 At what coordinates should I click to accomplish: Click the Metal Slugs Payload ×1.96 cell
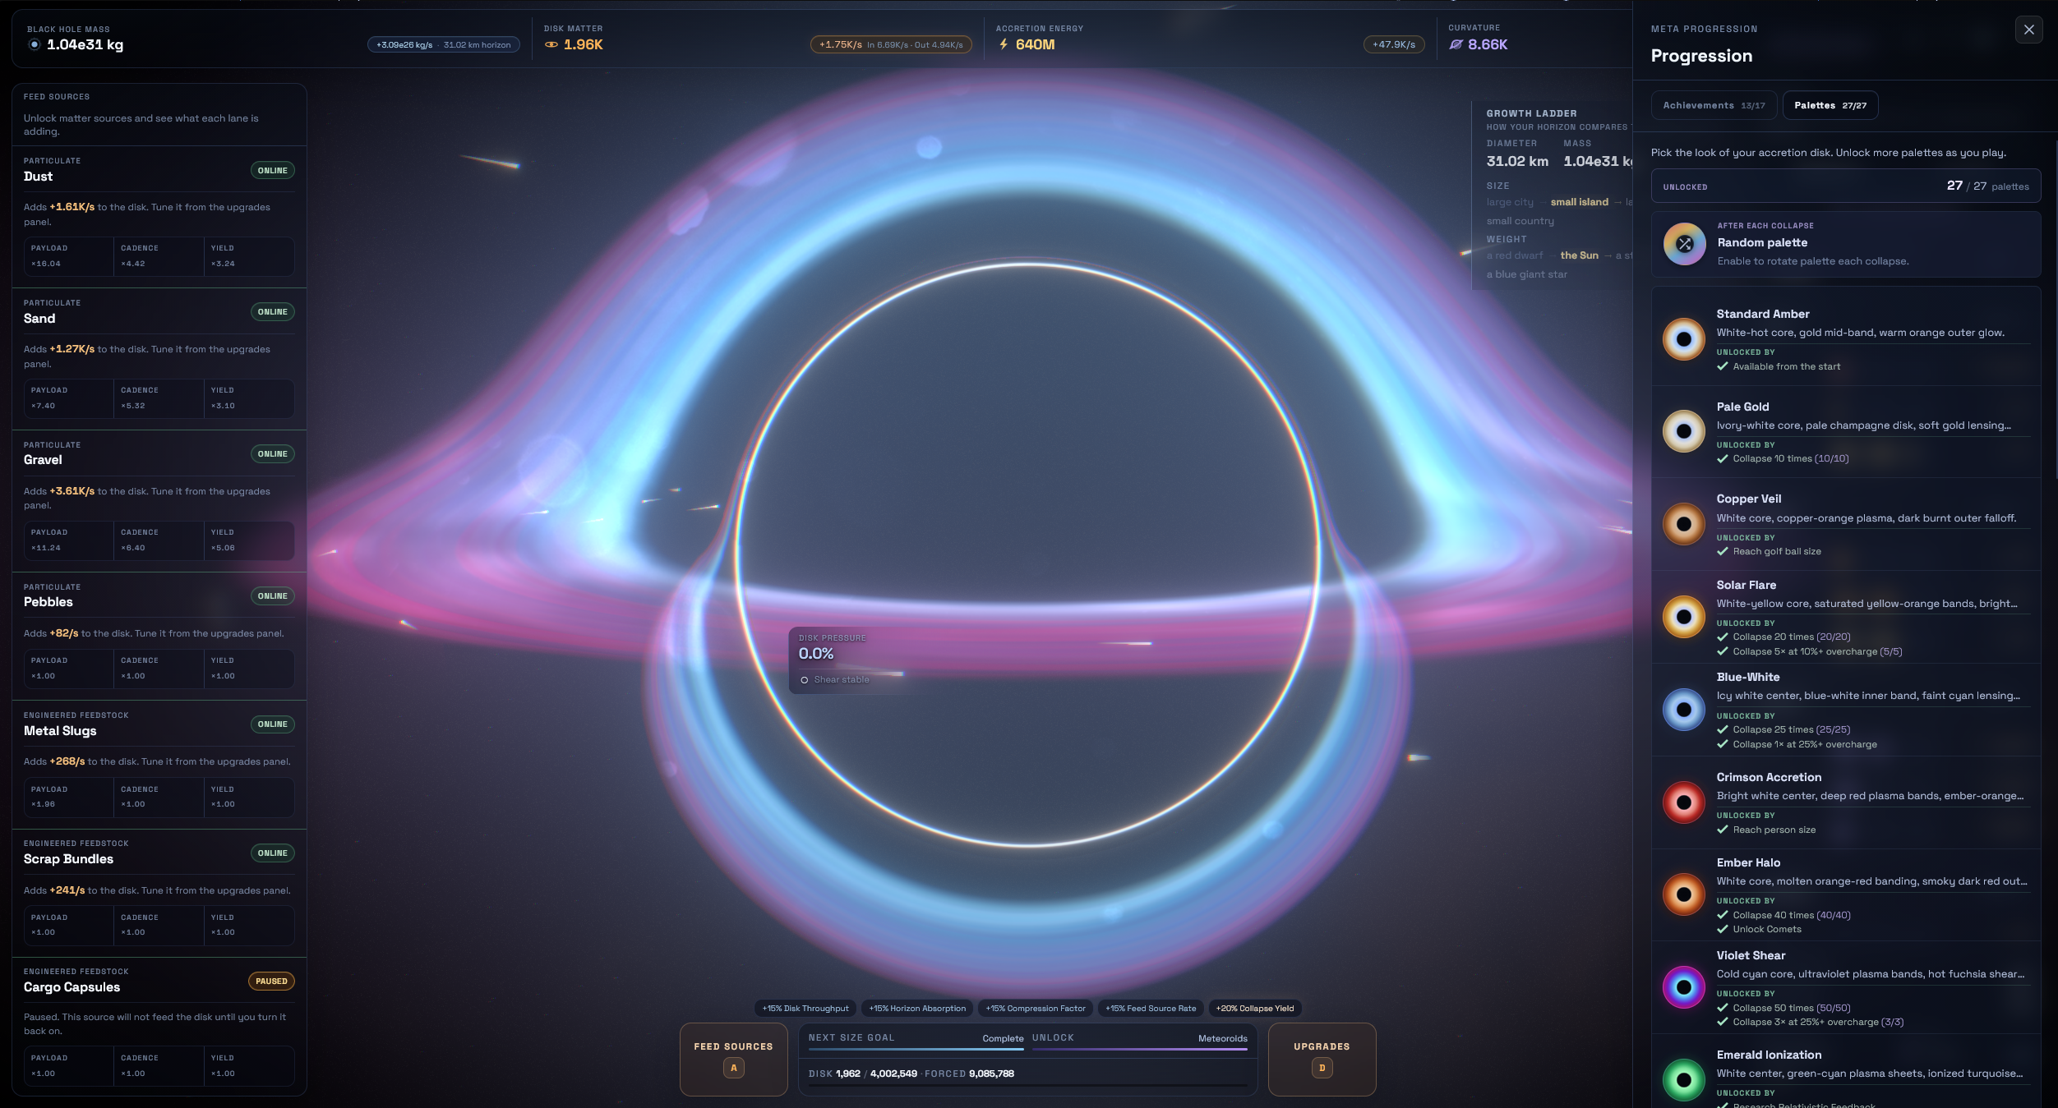pyautogui.click(x=69, y=798)
